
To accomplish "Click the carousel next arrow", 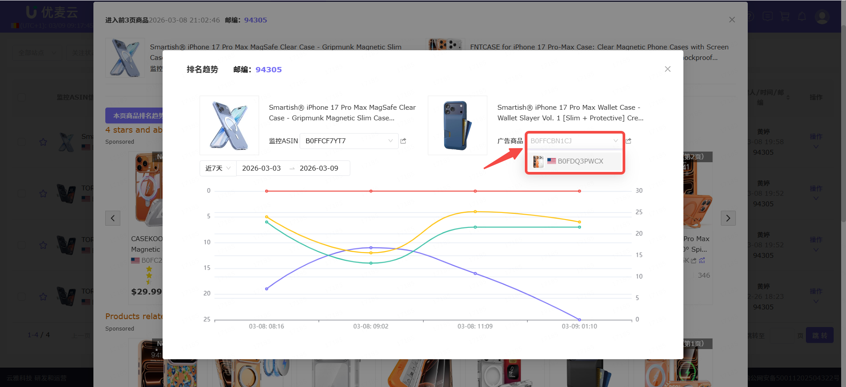I will 728,218.
